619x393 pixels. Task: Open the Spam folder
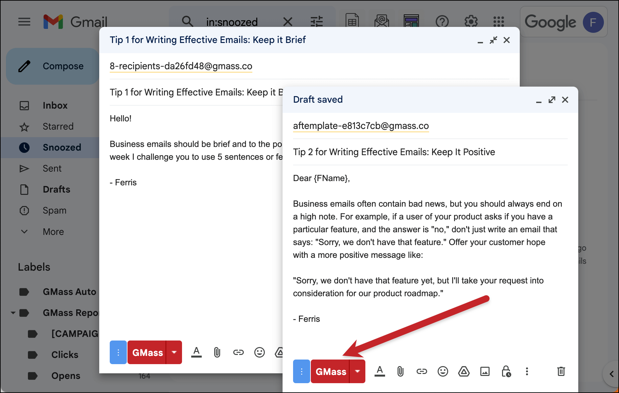pyautogui.click(x=54, y=211)
